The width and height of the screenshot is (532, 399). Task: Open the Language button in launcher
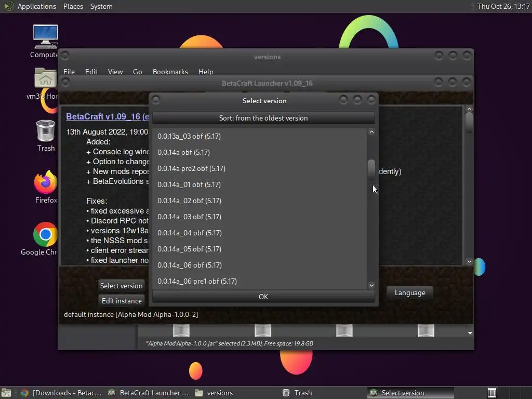tap(410, 292)
